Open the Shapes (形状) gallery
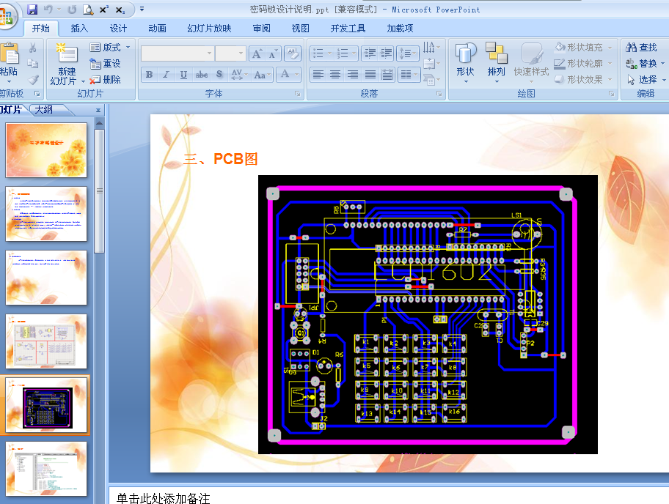The height and width of the screenshot is (504, 669). [x=465, y=63]
